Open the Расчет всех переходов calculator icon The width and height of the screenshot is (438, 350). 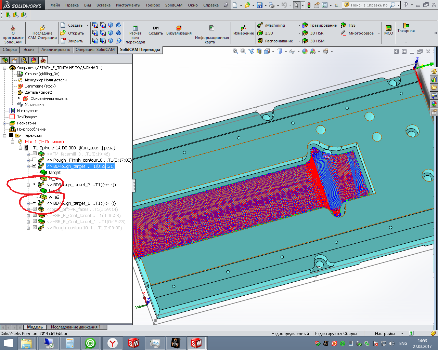135,28
